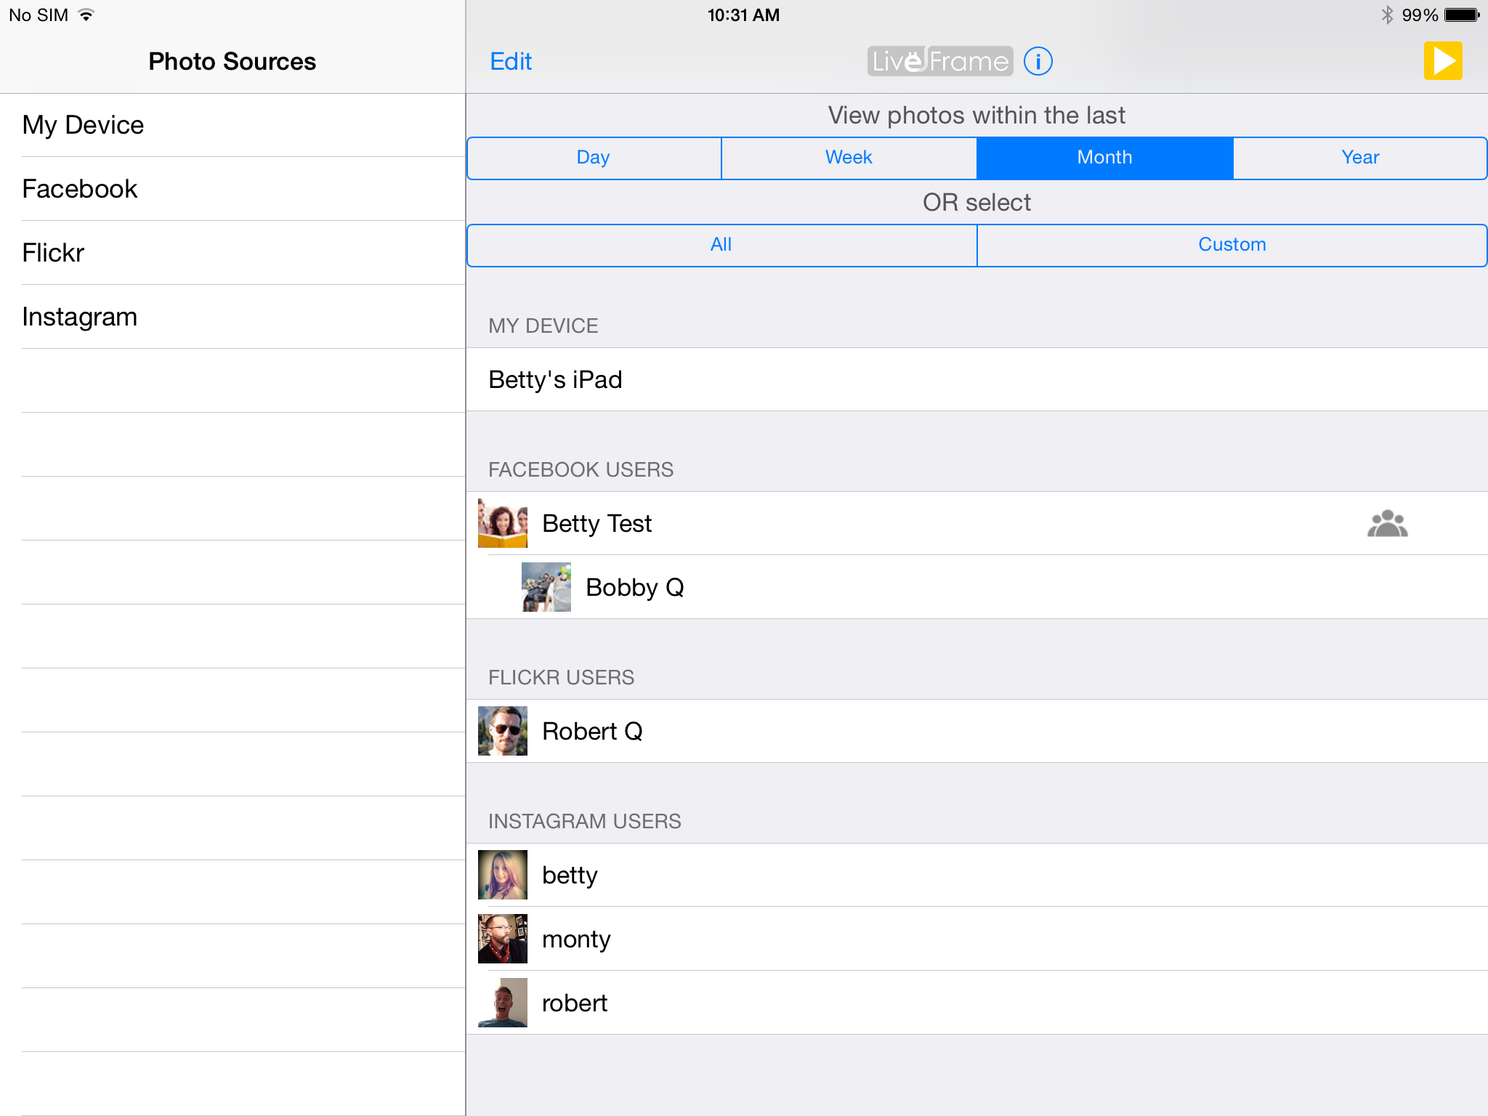Select the Month time range segment
This screenshot has height=1116, width=1488.
1105,158
